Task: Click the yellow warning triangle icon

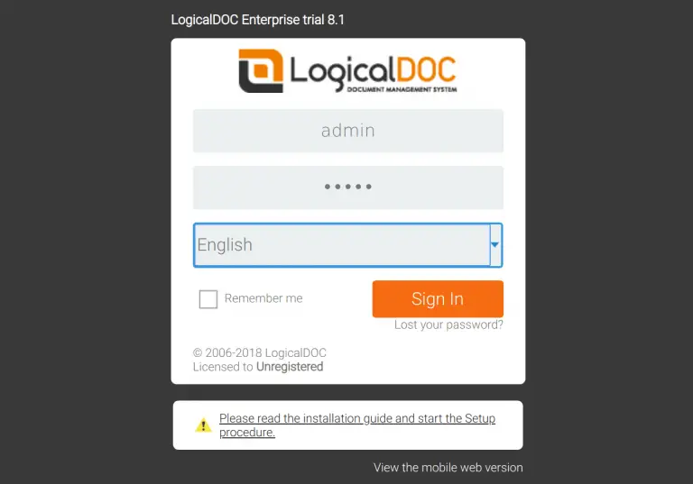Action: 203,425
